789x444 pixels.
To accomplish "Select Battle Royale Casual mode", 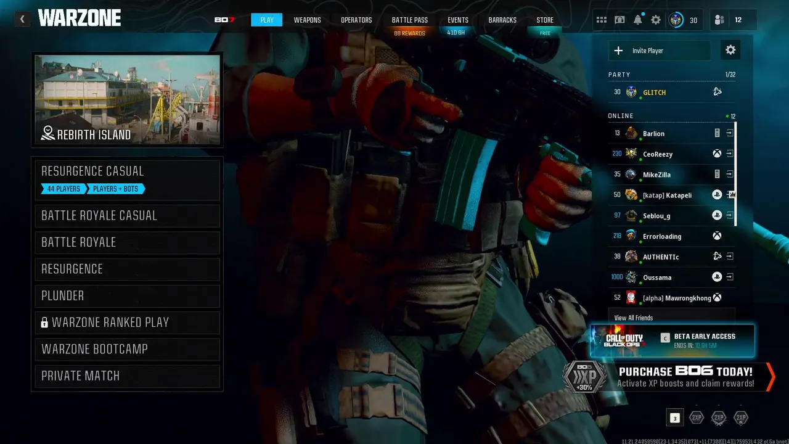I will (x=127, y=215).
